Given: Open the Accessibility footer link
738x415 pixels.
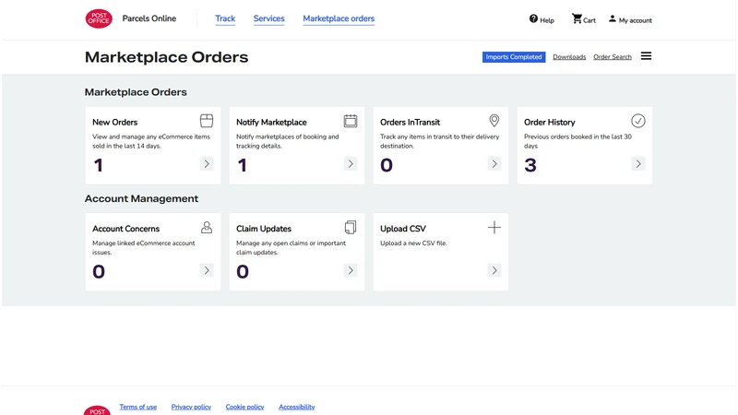Looking at the screenshot, I should coord(296,407).
